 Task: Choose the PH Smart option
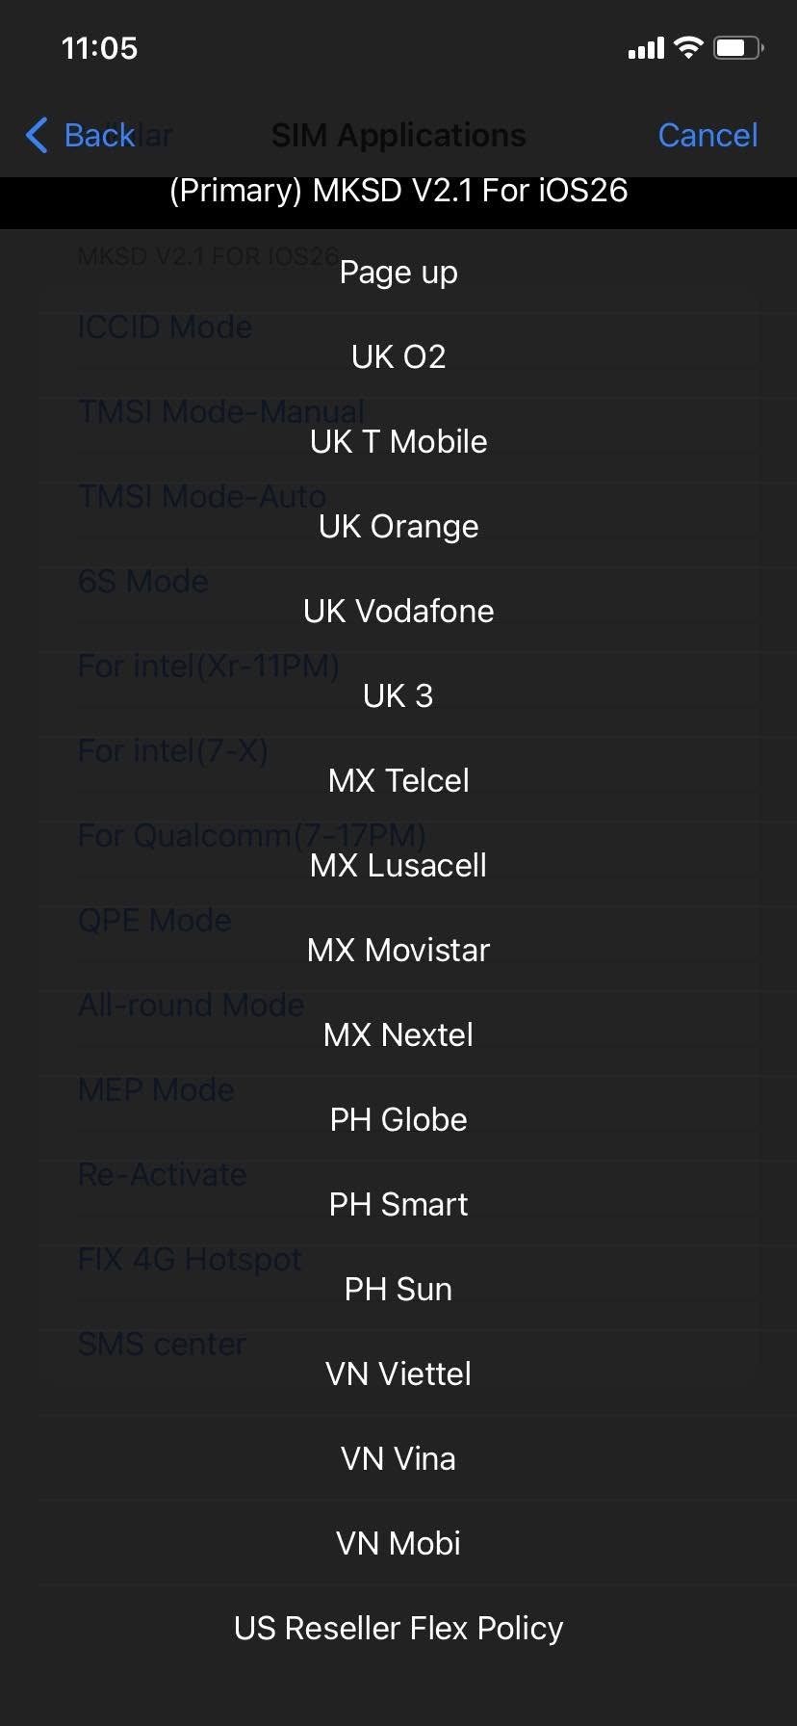click(398, 1205)
